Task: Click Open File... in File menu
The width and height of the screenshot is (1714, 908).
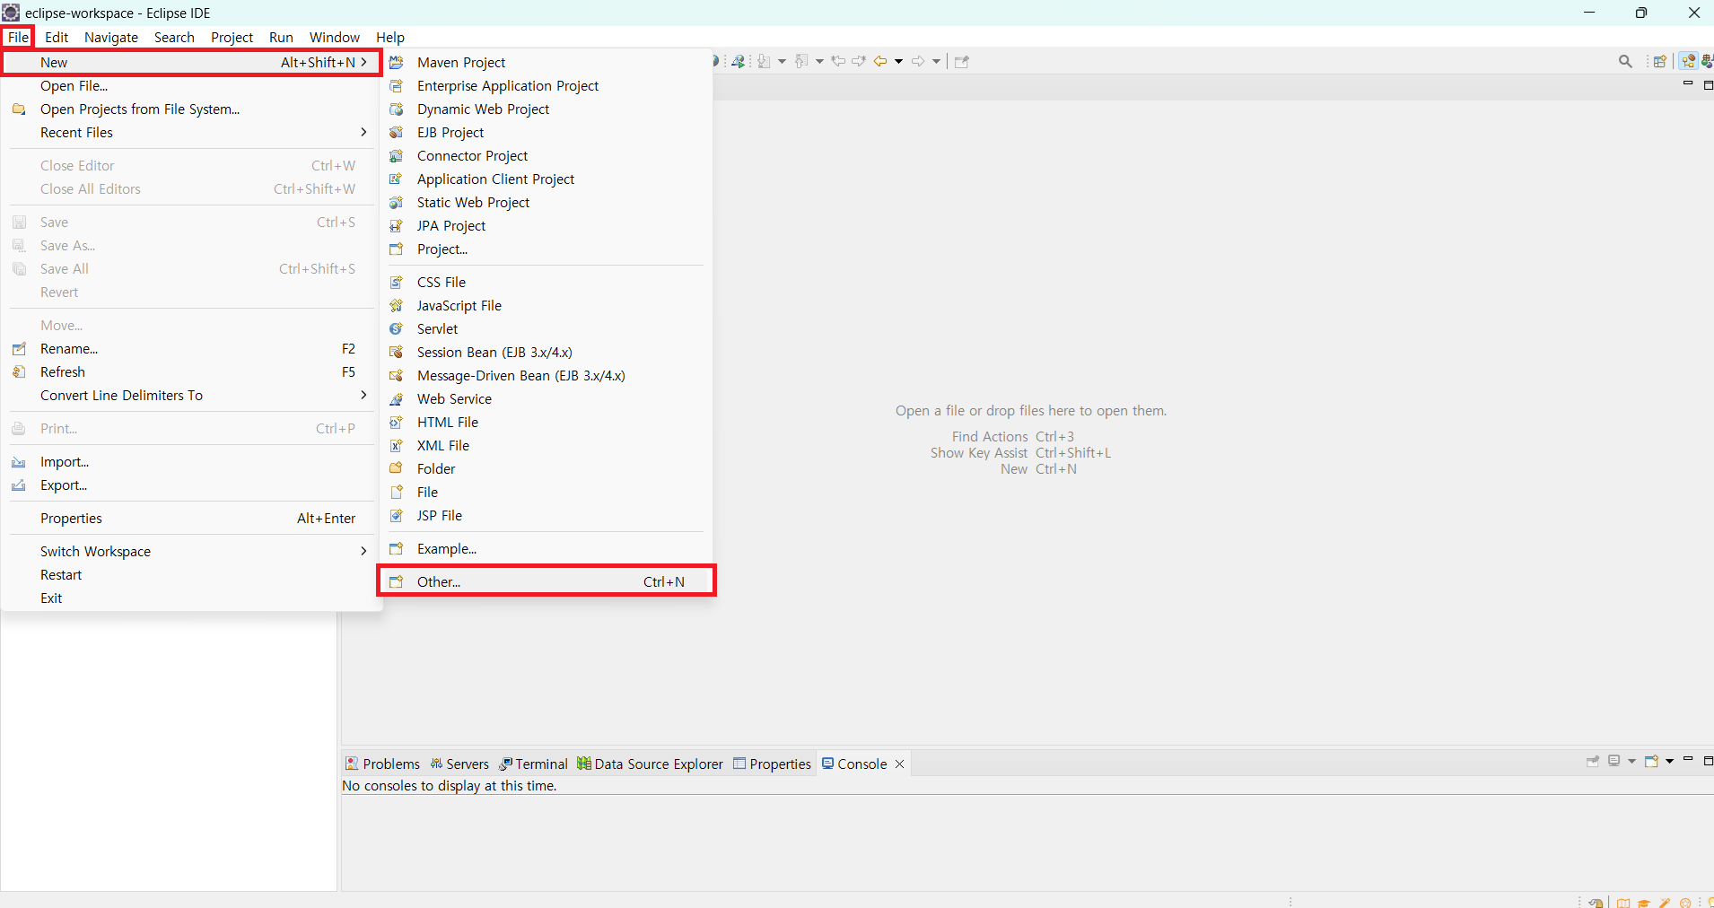Action: tap(191, 85)
